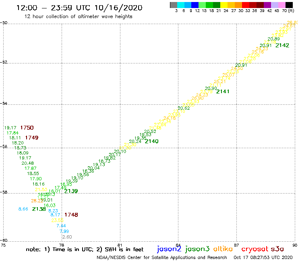Click the yellow wave height value 21.53
Image resolution: width=298 pixels, height=261 pixels.
tap(41, 190)
